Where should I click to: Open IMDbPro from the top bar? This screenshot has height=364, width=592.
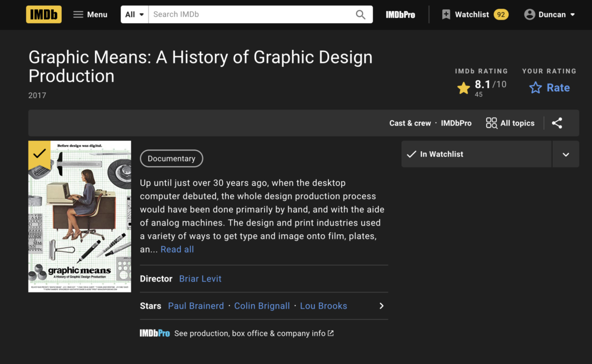coord(400,14)
